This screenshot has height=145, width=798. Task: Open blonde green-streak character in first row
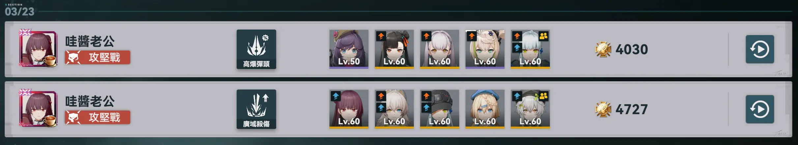[485, 49]
